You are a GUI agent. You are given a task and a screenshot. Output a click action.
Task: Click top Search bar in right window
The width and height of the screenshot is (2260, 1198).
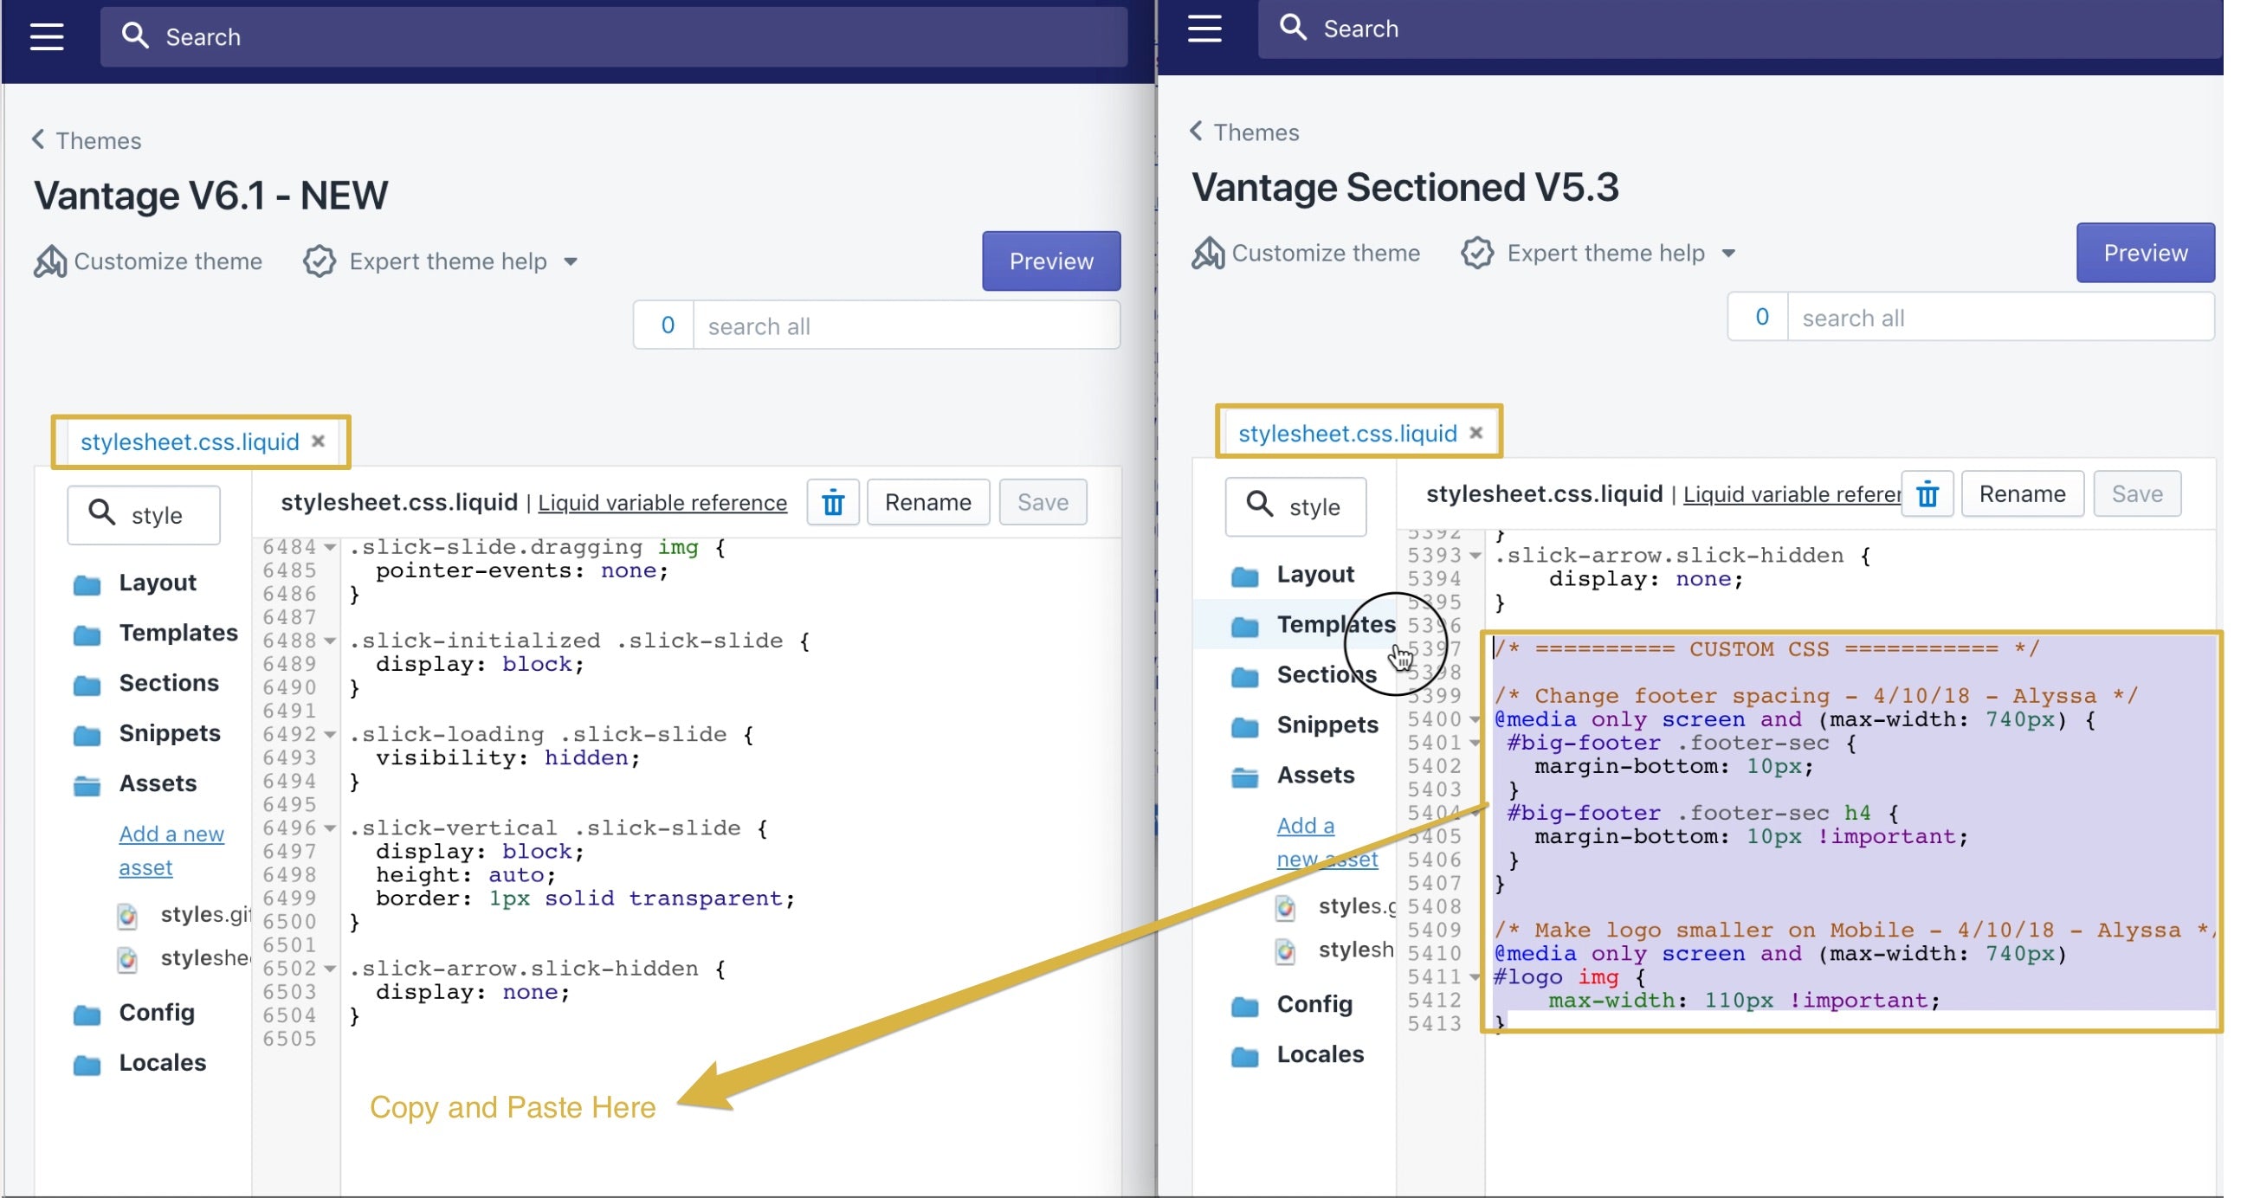(1740, 29)
